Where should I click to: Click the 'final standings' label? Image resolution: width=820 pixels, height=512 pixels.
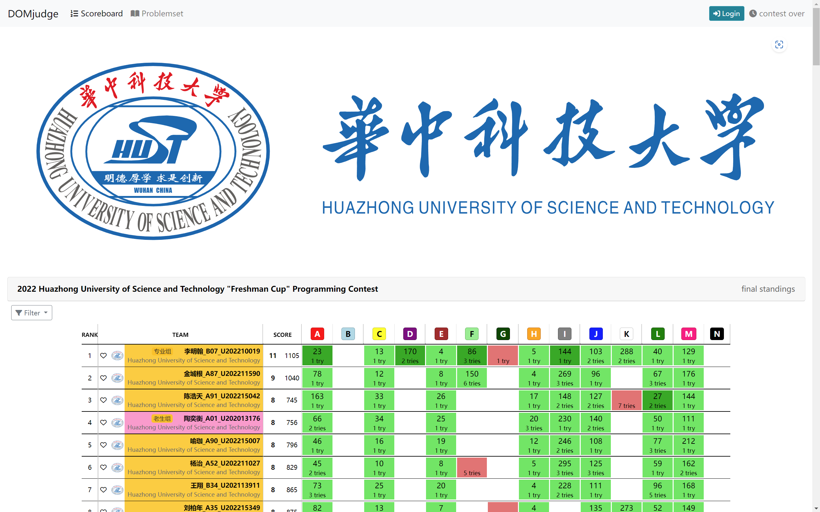[x=768, y=289]
